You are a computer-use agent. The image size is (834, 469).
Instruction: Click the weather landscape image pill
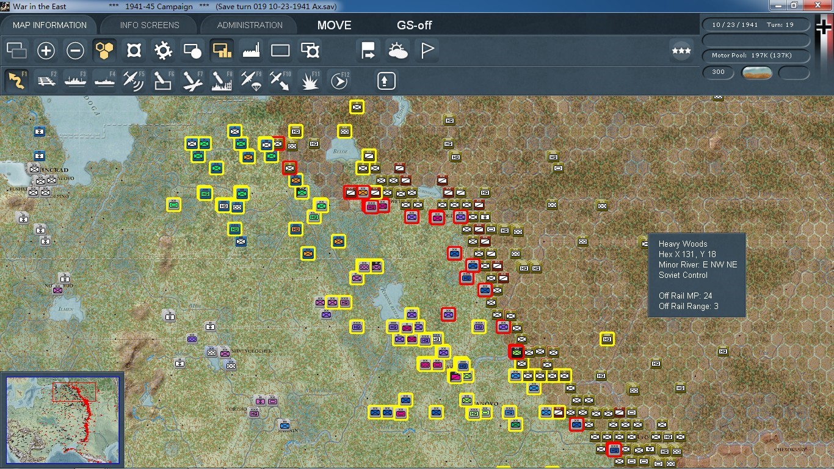[x=757, y=73]
